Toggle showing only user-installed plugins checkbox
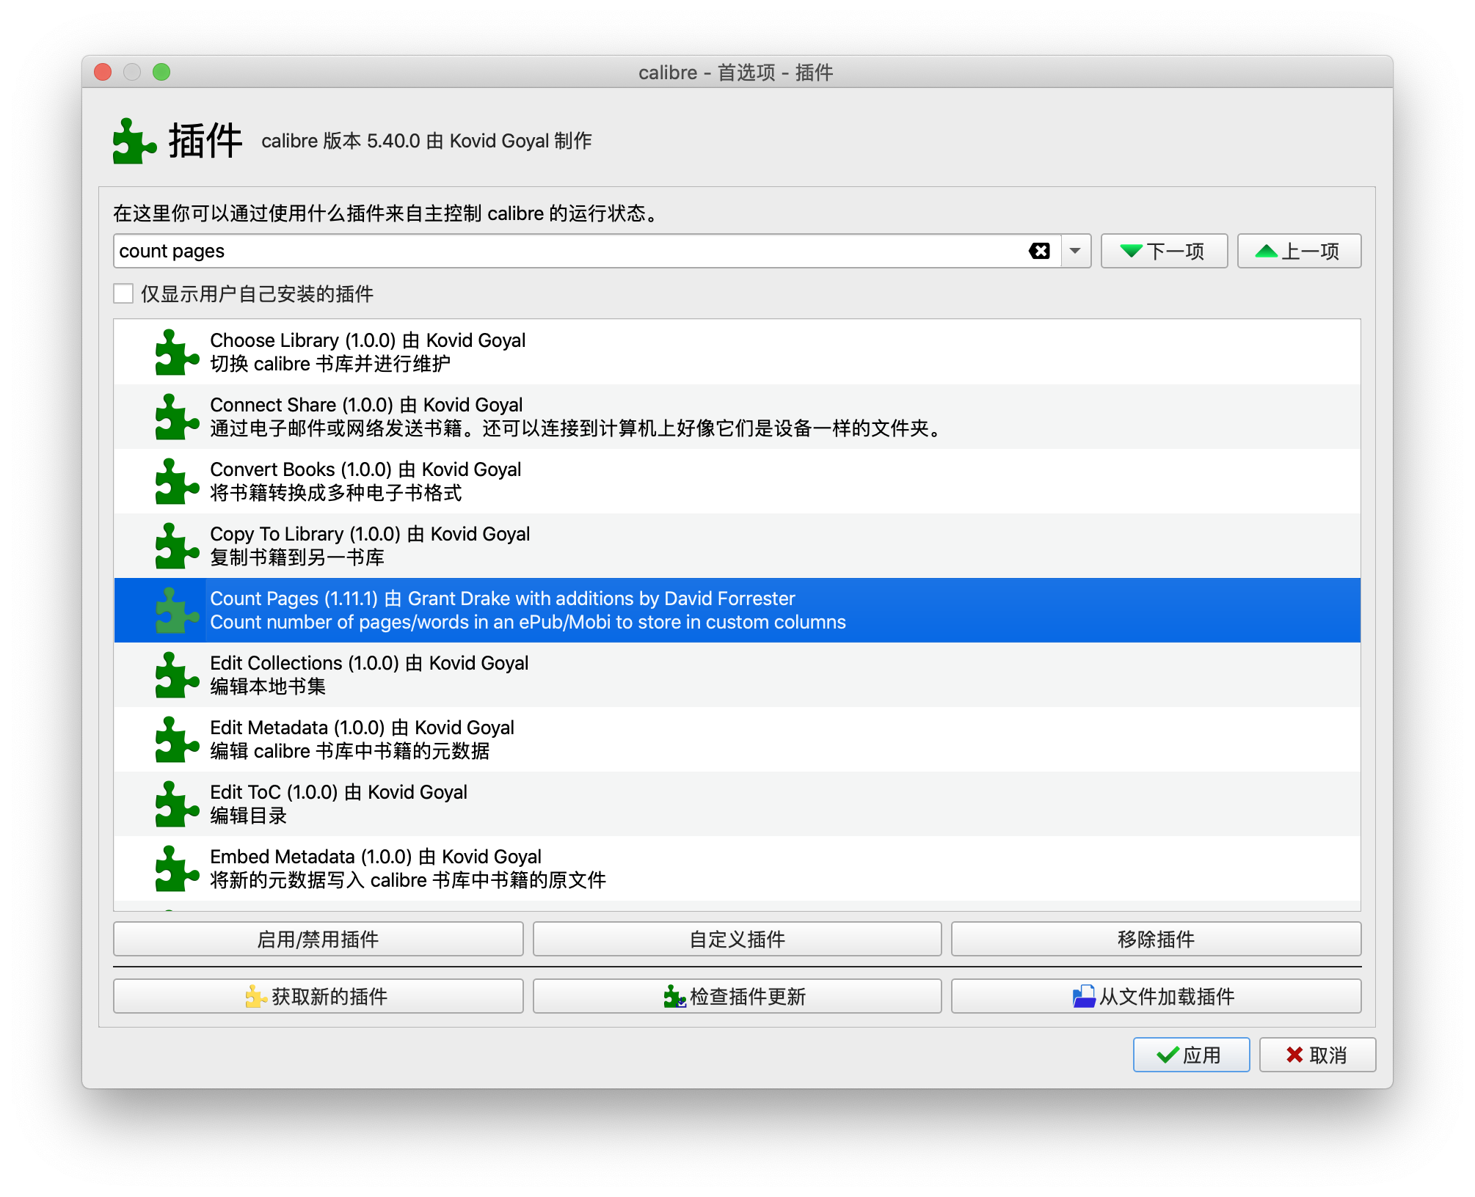 (x=124, y=294)
